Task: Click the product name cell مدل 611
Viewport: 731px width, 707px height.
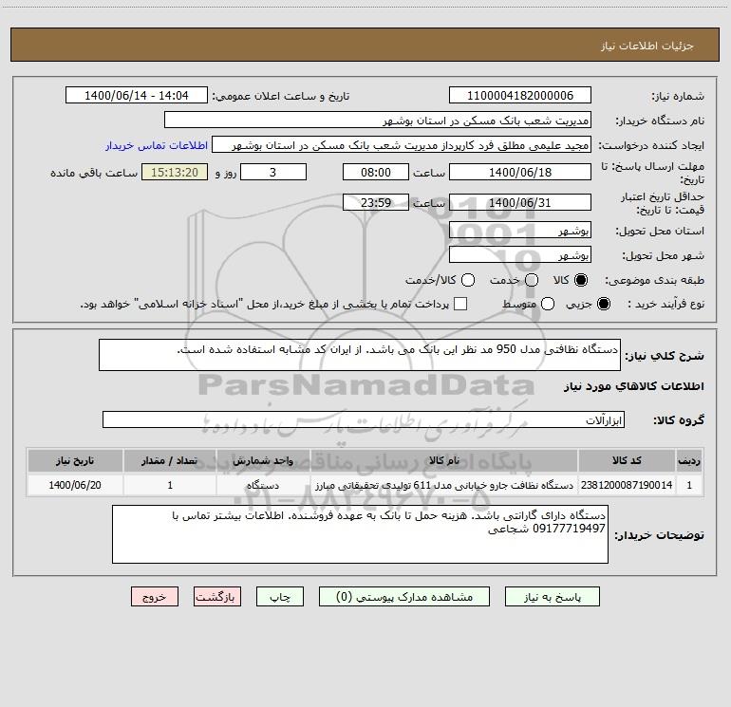Action: click(x=444, y=485)
